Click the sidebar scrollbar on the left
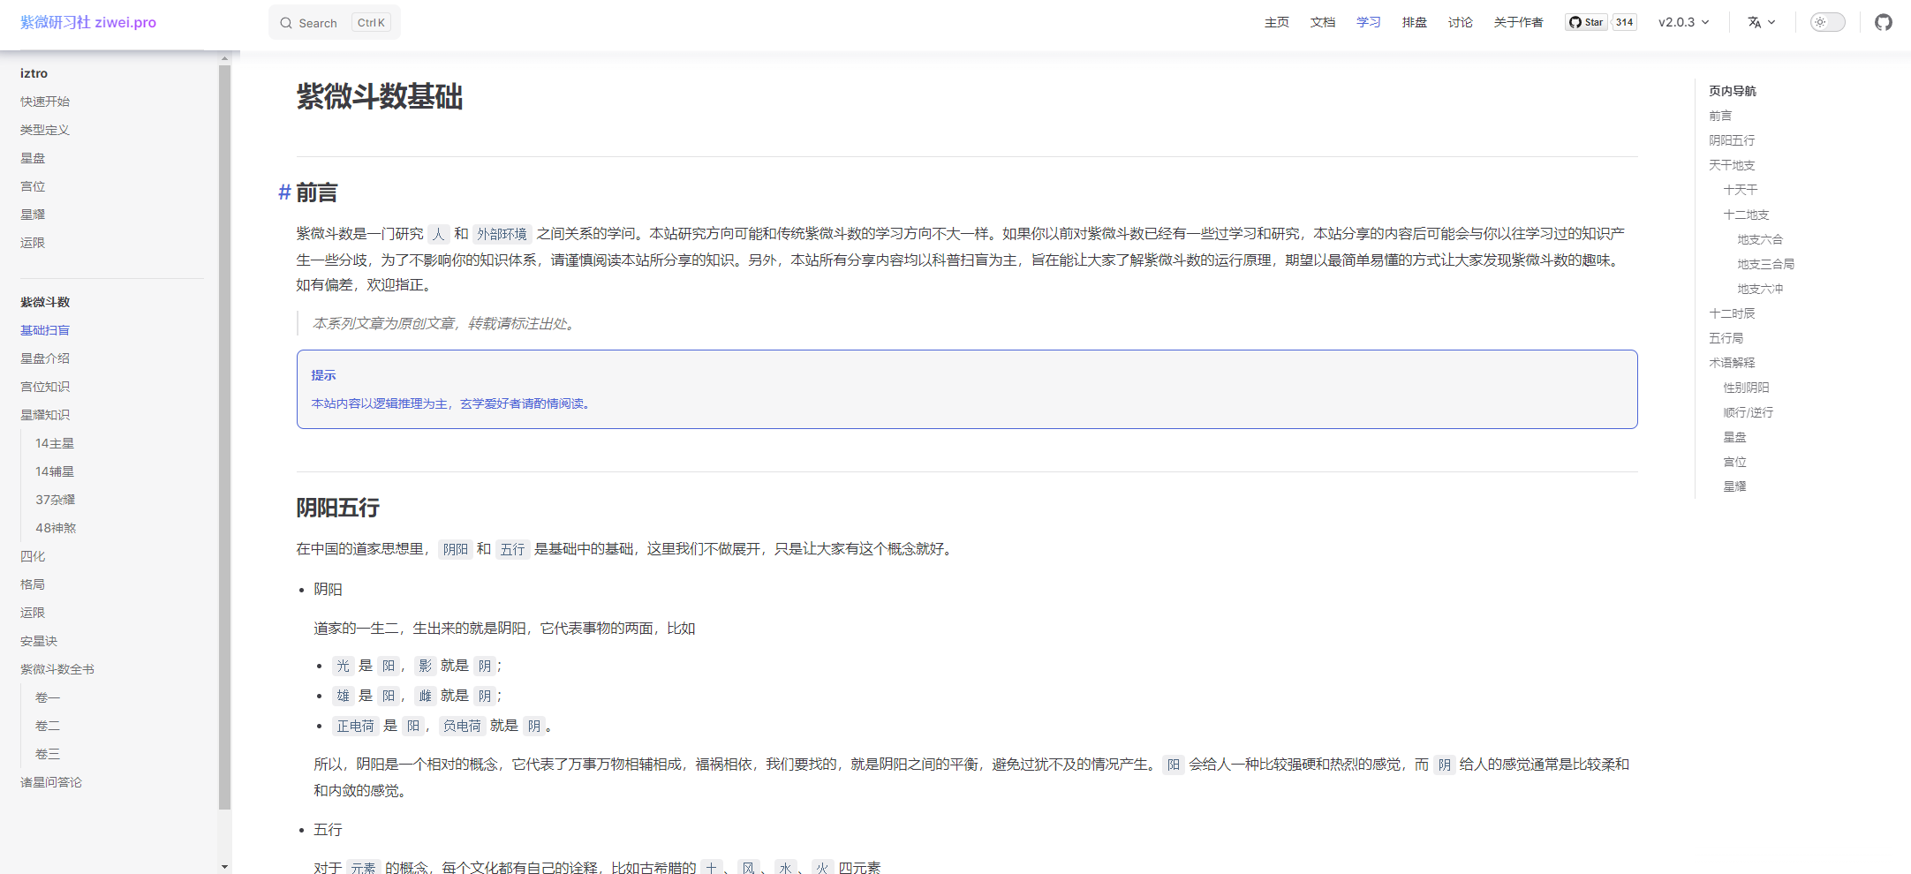This screenshot has height=874, width=1911. coord(226,441)
